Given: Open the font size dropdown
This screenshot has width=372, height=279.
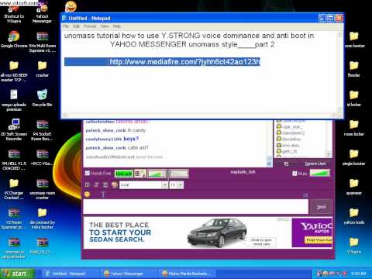Looking at the screenshot, I should point(181,184).
